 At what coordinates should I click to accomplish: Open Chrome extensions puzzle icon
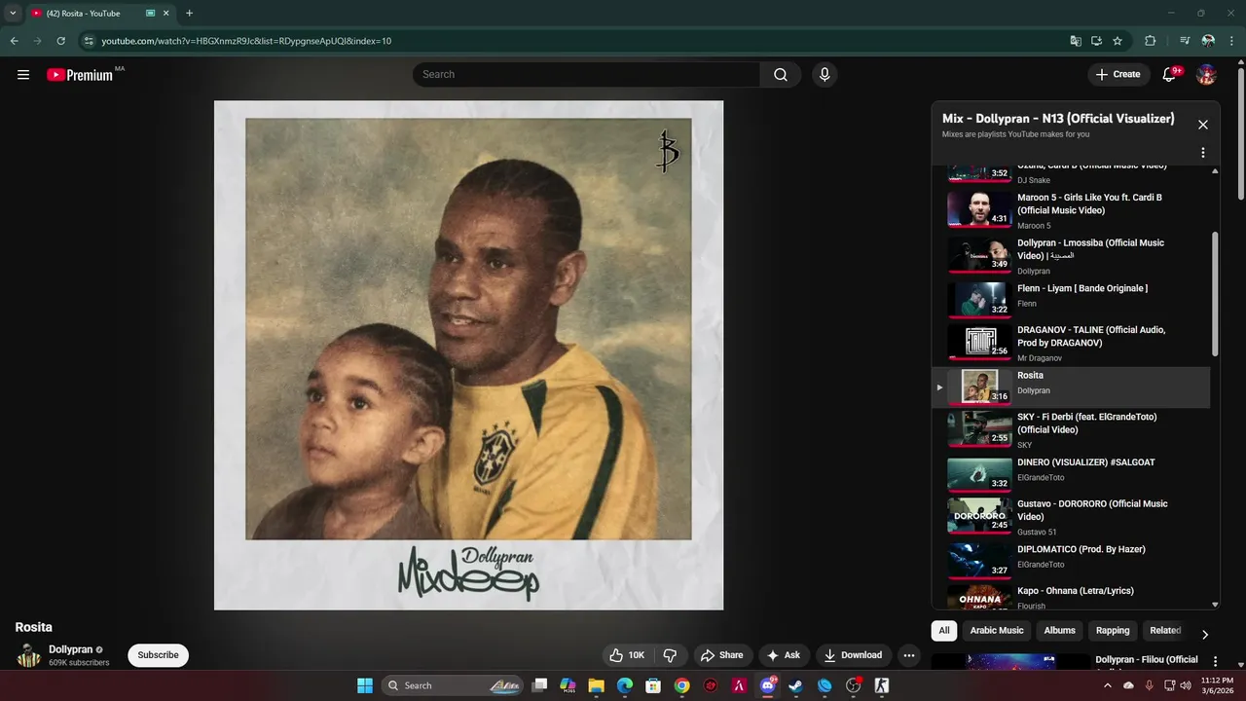point(1150,41)
